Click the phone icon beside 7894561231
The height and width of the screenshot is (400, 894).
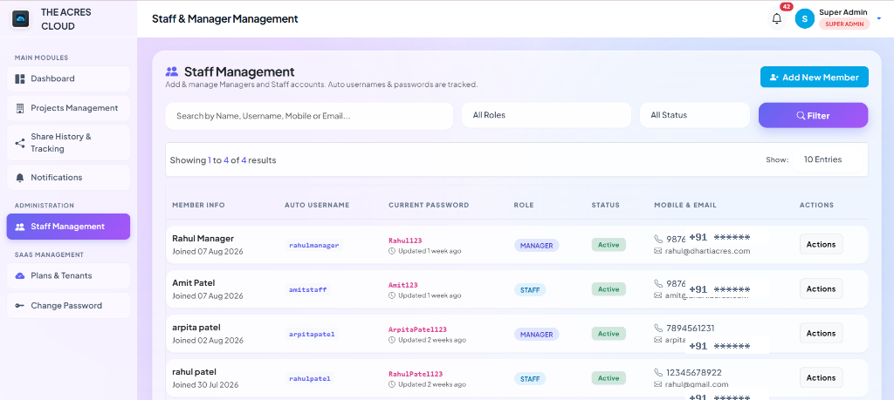pos(658,329)
